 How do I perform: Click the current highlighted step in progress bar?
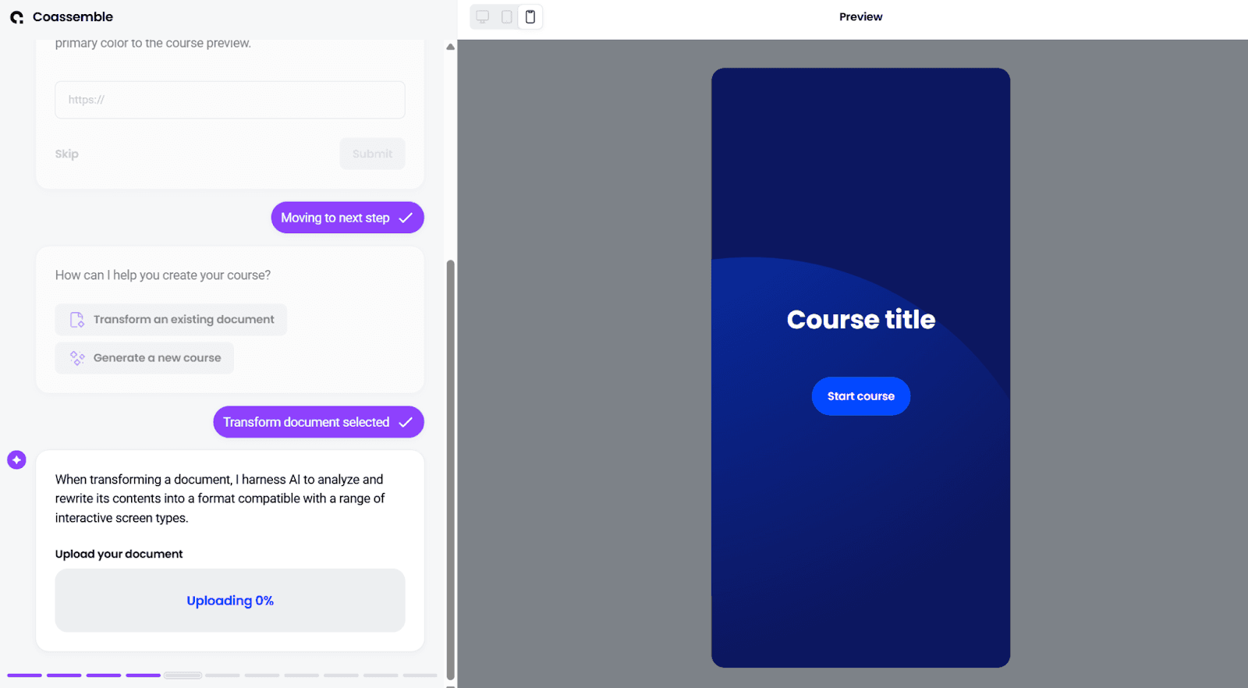point(183,676)
